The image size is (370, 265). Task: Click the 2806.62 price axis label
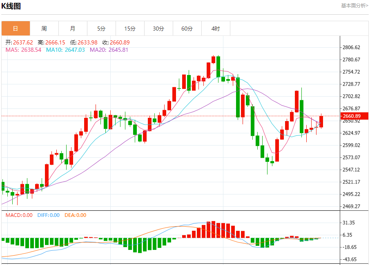click(x=351, y=47)
